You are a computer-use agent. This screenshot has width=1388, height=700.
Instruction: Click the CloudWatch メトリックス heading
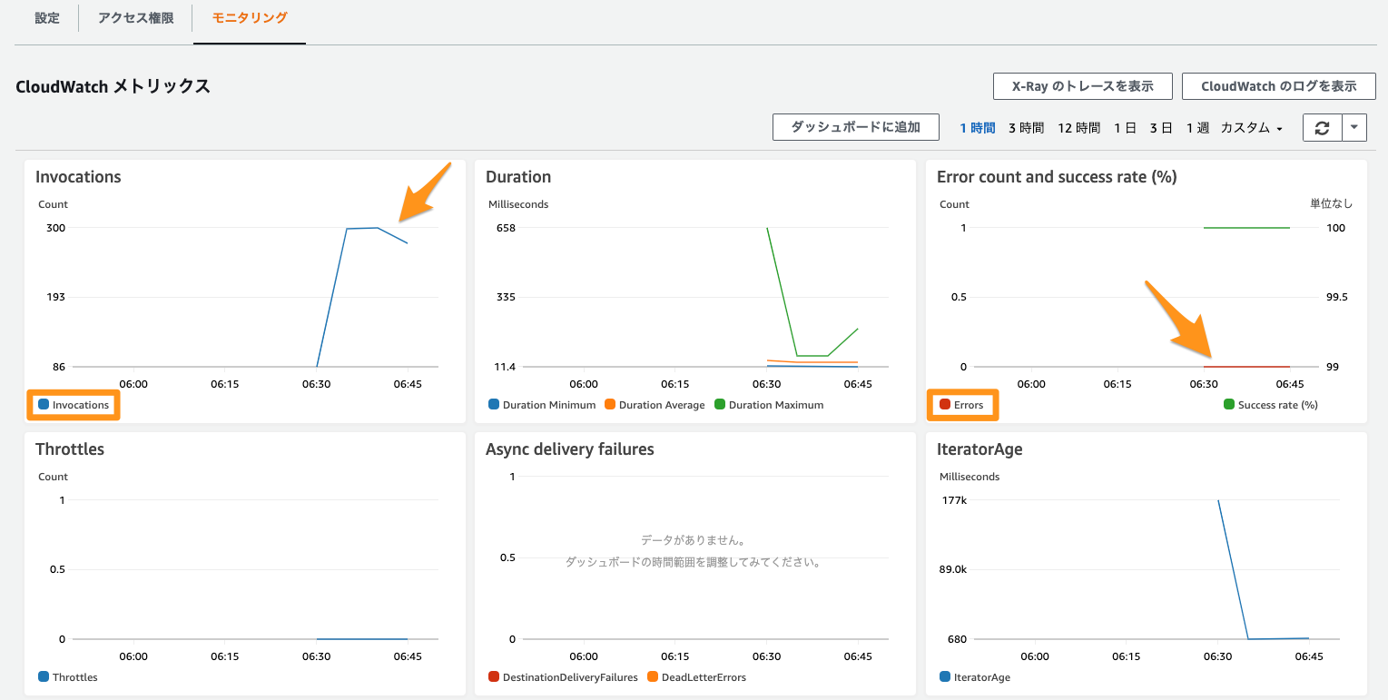tap(113, 86)
